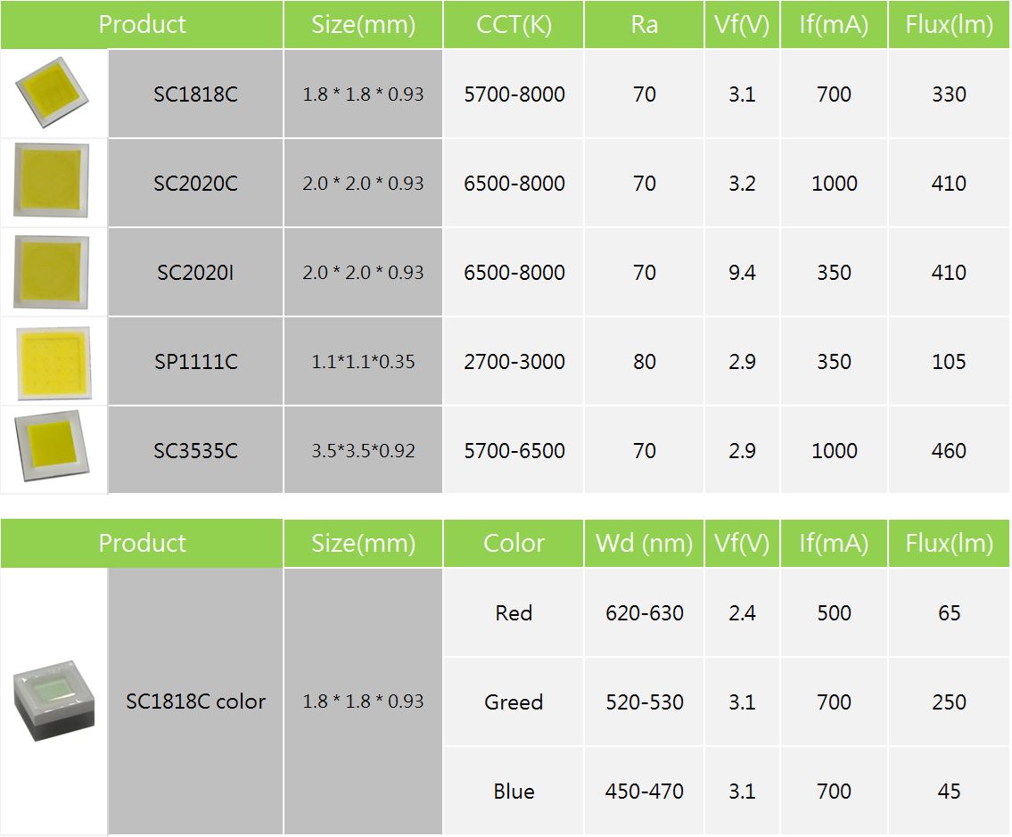Click the 9.4 forward voltage cell
This screenshot has height=837, width=1012.
click(742, 273)
